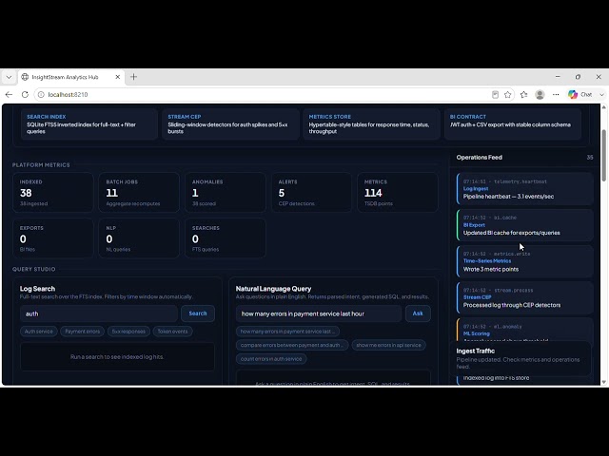Image resolution: width=609 pixels, height=456 pixels.
Task: Open the browser profile avatar
Action: tap(540, 95)
